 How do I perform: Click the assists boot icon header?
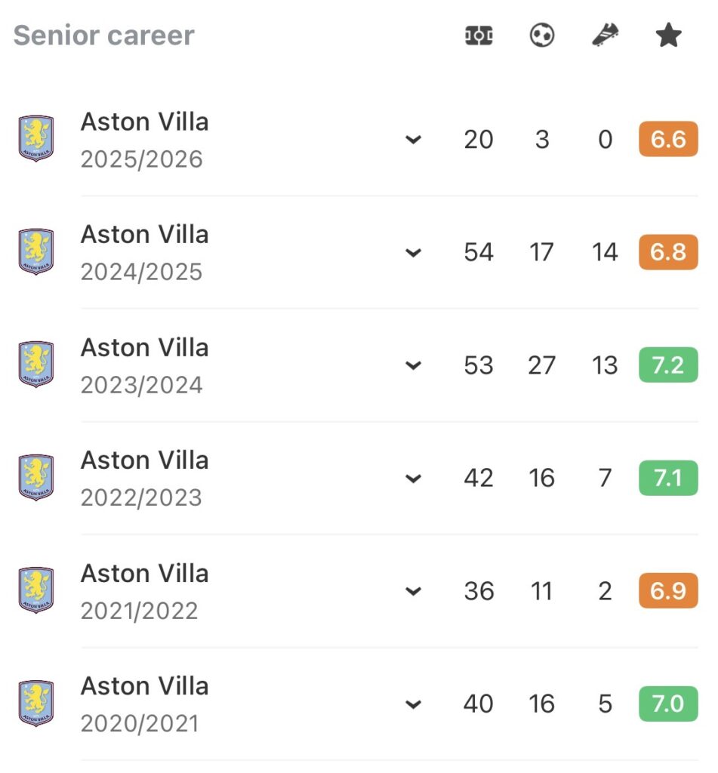tap(606, 35)
